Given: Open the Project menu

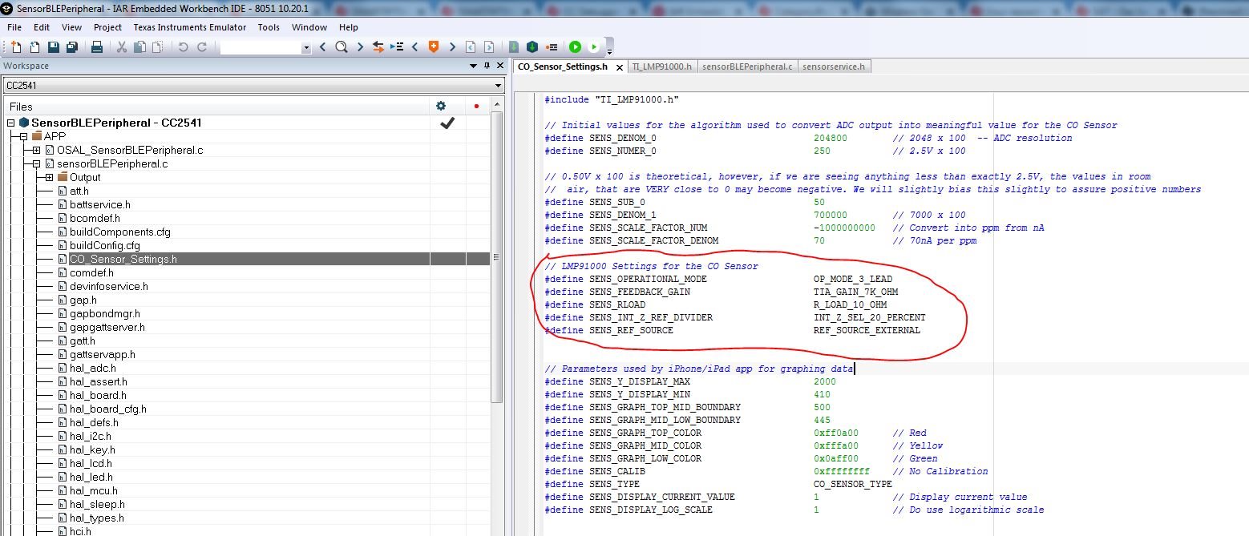Looking at the screenshot, I should tap(107, 27).
